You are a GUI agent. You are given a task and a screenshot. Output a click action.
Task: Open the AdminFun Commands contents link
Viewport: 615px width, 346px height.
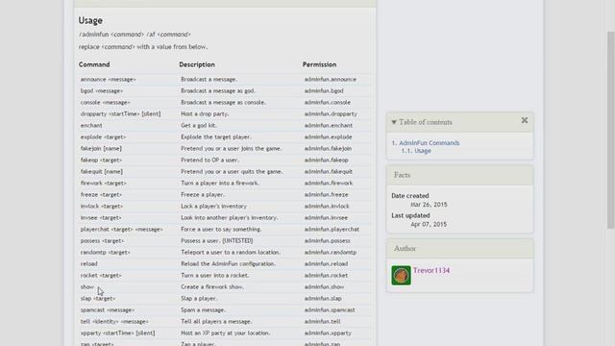pos(430,143)
